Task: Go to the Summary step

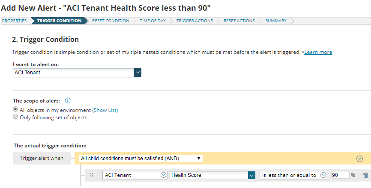Action: click(x=276, y=21)
